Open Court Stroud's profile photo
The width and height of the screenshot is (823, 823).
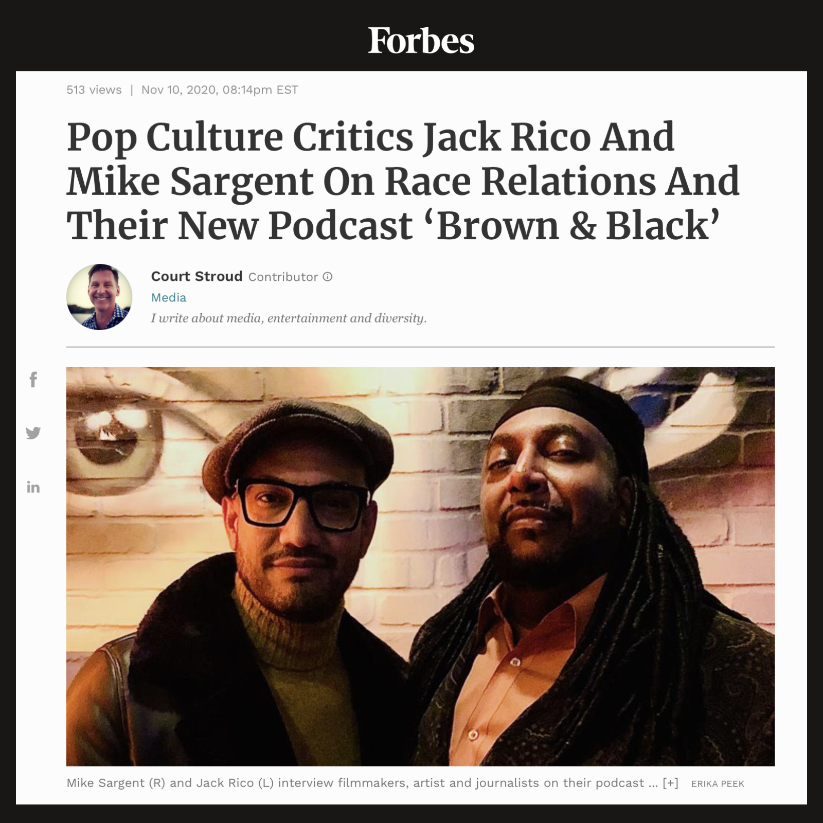pos(99,297)
